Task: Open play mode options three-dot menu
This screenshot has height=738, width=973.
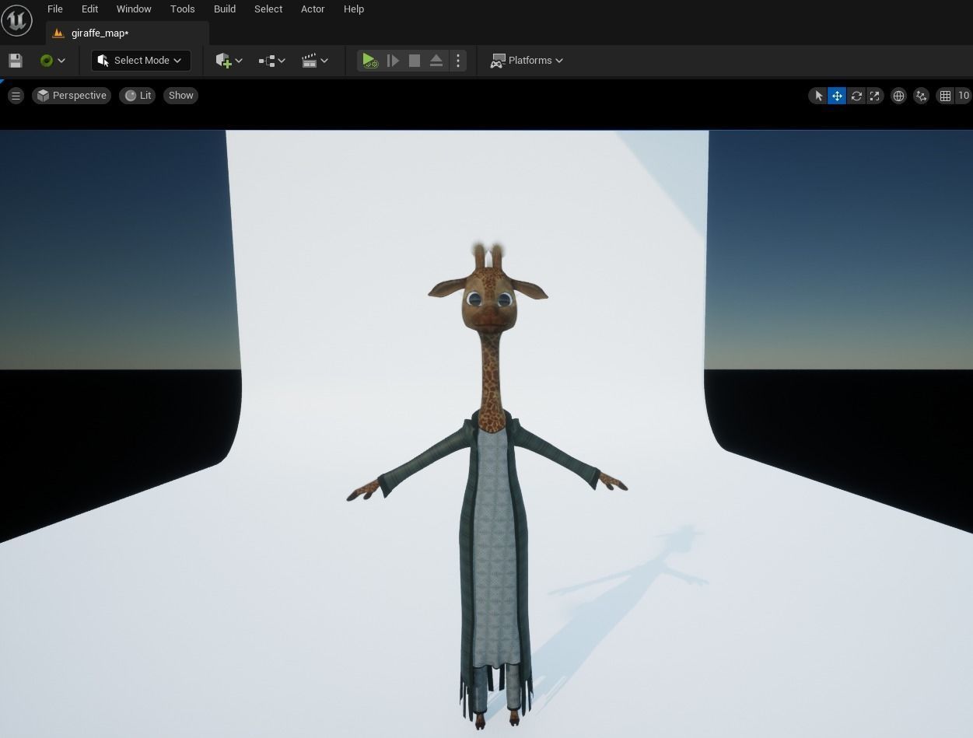Action: 458,61
